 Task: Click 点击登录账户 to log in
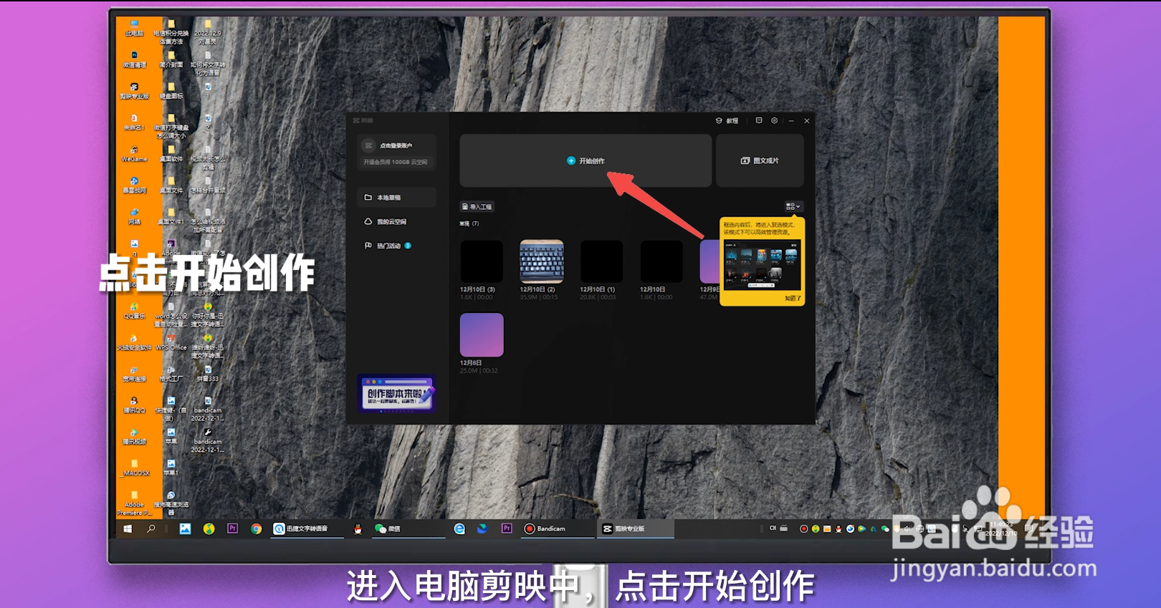(x=396, y=145)
